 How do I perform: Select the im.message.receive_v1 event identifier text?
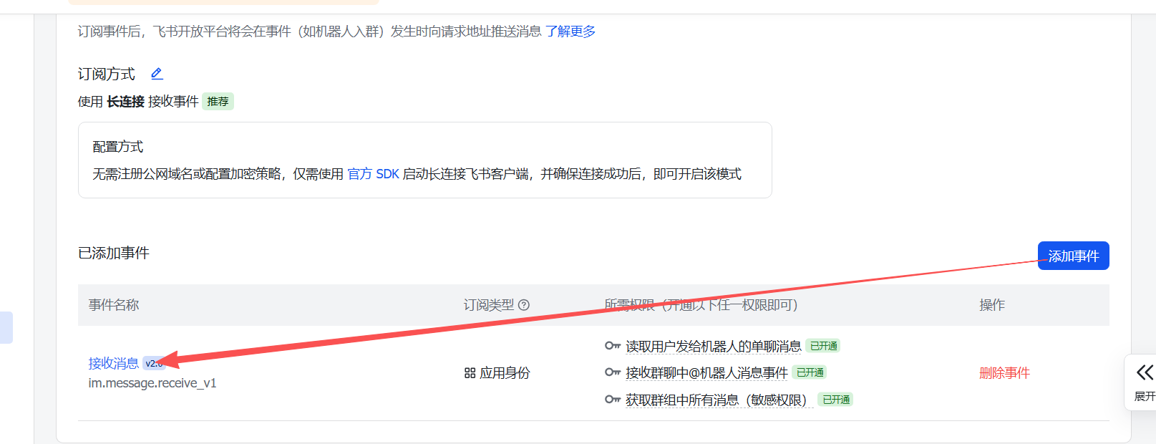152,383
